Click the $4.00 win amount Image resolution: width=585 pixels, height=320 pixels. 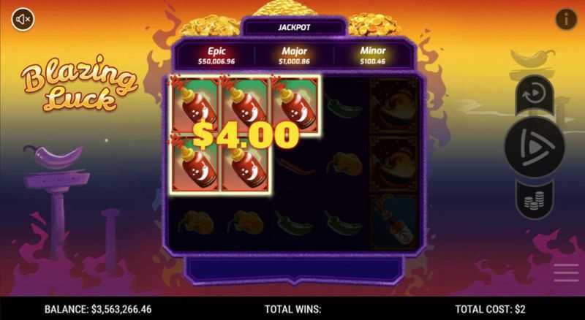coord(246,135)
